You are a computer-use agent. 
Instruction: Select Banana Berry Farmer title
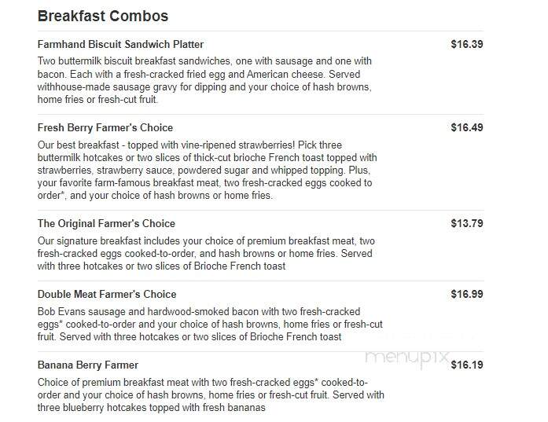88,365
